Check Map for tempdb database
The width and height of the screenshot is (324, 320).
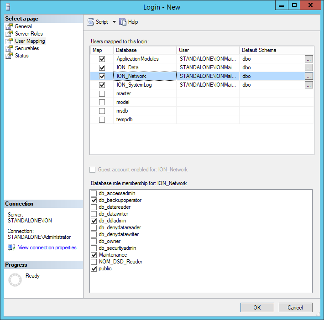click(x=102, y=120)
